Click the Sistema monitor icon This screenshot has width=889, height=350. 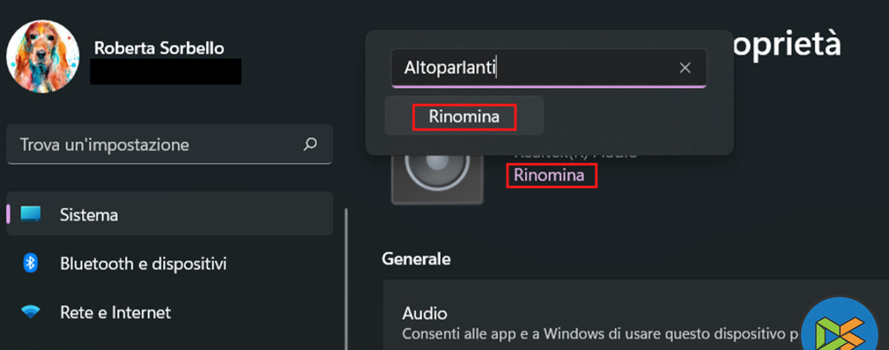coord(30,215)
